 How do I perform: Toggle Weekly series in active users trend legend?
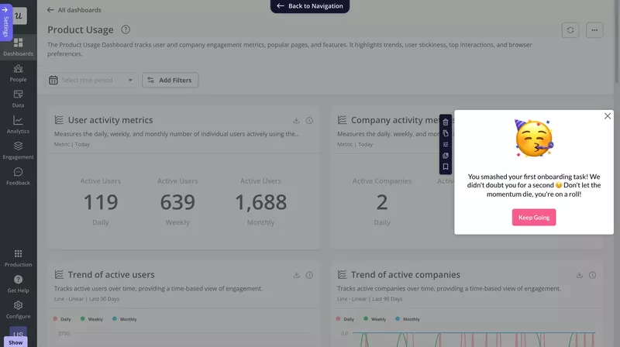pyautogui.click(x=91, y=319)
